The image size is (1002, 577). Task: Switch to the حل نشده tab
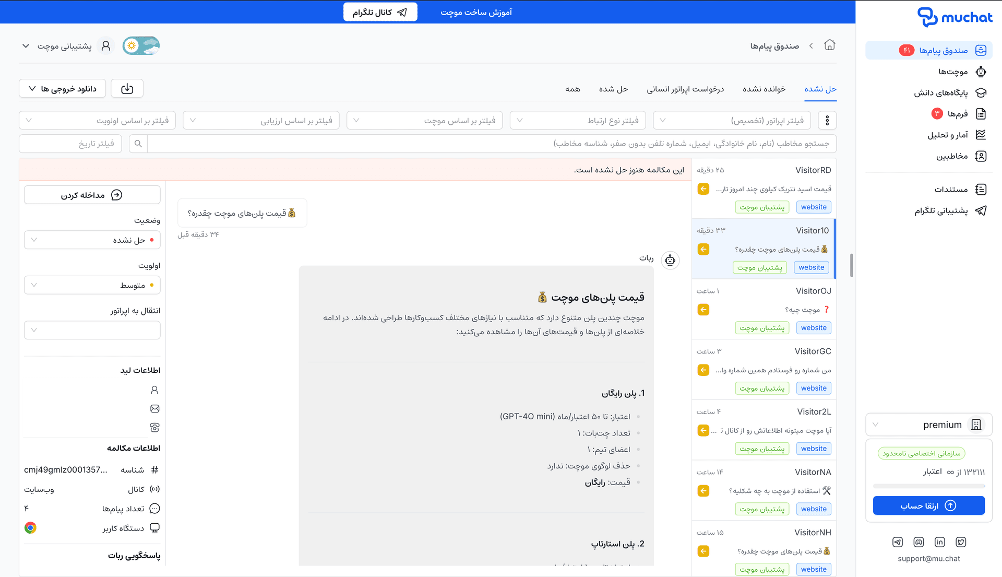pyautogui.click(x=820, y=89)
